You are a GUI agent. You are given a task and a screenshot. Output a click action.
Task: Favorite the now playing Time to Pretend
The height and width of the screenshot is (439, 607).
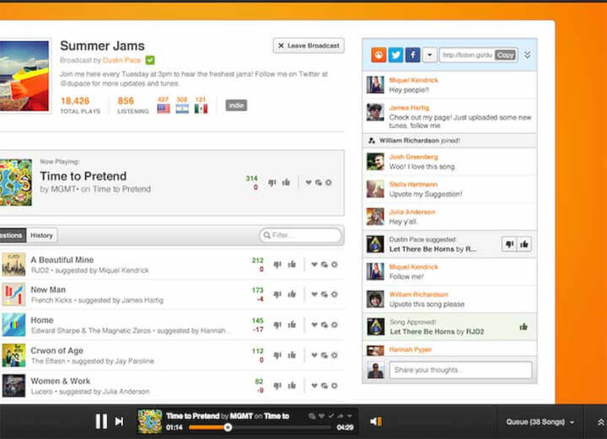309,183
